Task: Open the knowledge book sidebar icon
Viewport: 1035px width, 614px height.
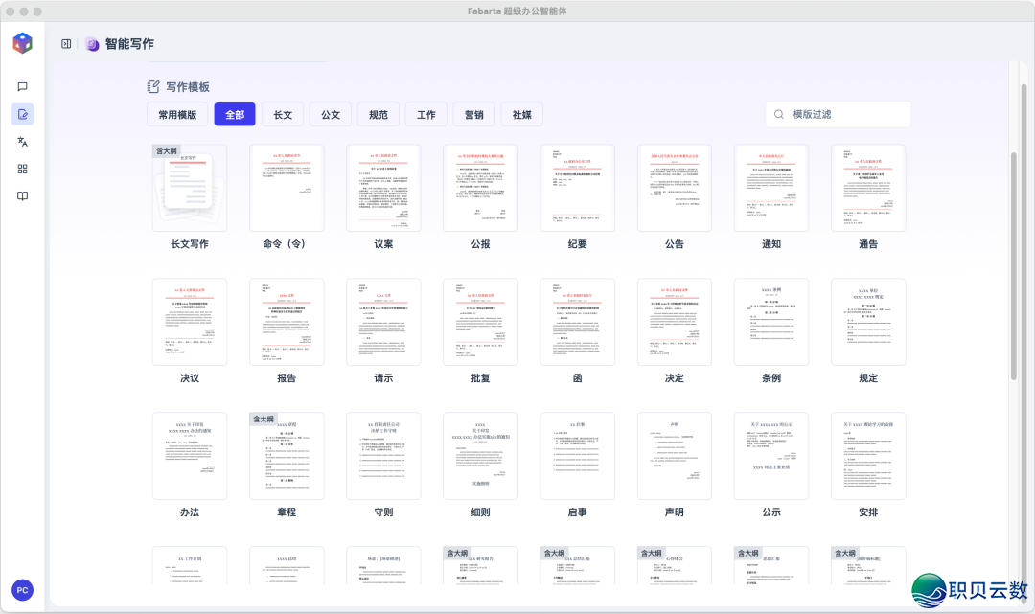Action: (x=23, y=196)
